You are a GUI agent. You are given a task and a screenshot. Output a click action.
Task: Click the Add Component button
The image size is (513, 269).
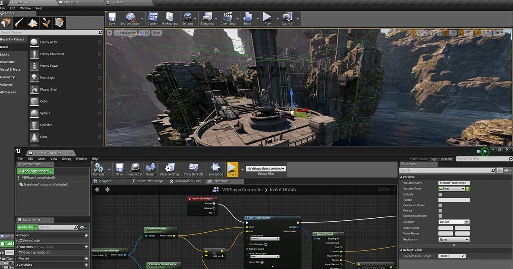35,171
